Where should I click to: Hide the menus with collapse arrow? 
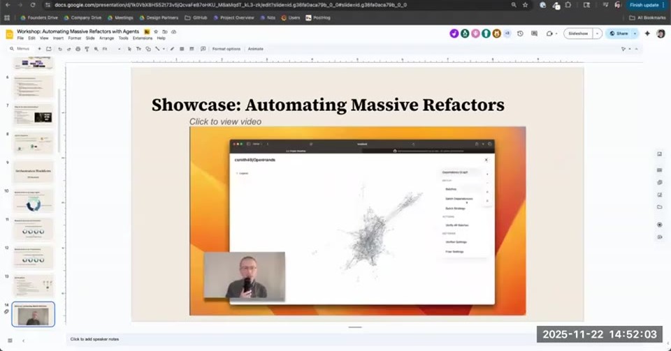point(636,49)
